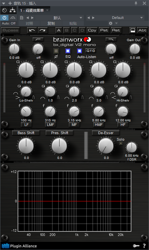Toggle the MF band button

[x=74, y=125]
